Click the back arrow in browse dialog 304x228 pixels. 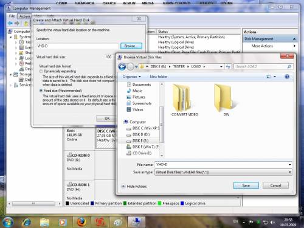[x=122, y=67]
